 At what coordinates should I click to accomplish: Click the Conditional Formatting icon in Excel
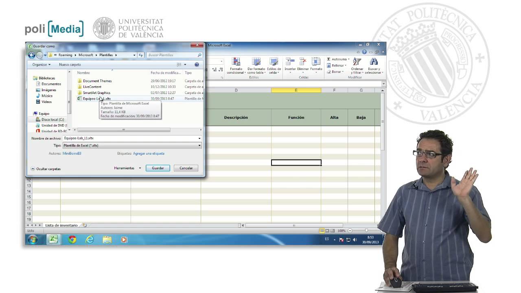(x=236, y=62)
